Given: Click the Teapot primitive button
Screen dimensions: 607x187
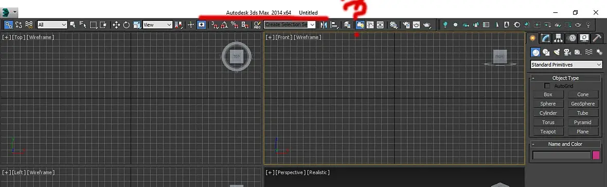Looking at the screenshot, I should coord(548,132).
